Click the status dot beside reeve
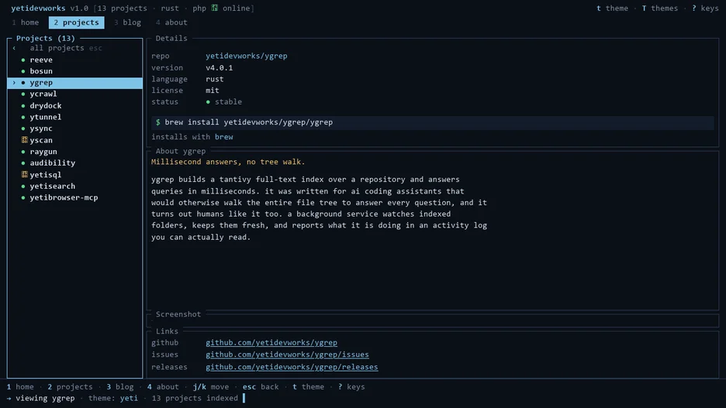Screen dimensions: 726x408 (x=23, y=60)
